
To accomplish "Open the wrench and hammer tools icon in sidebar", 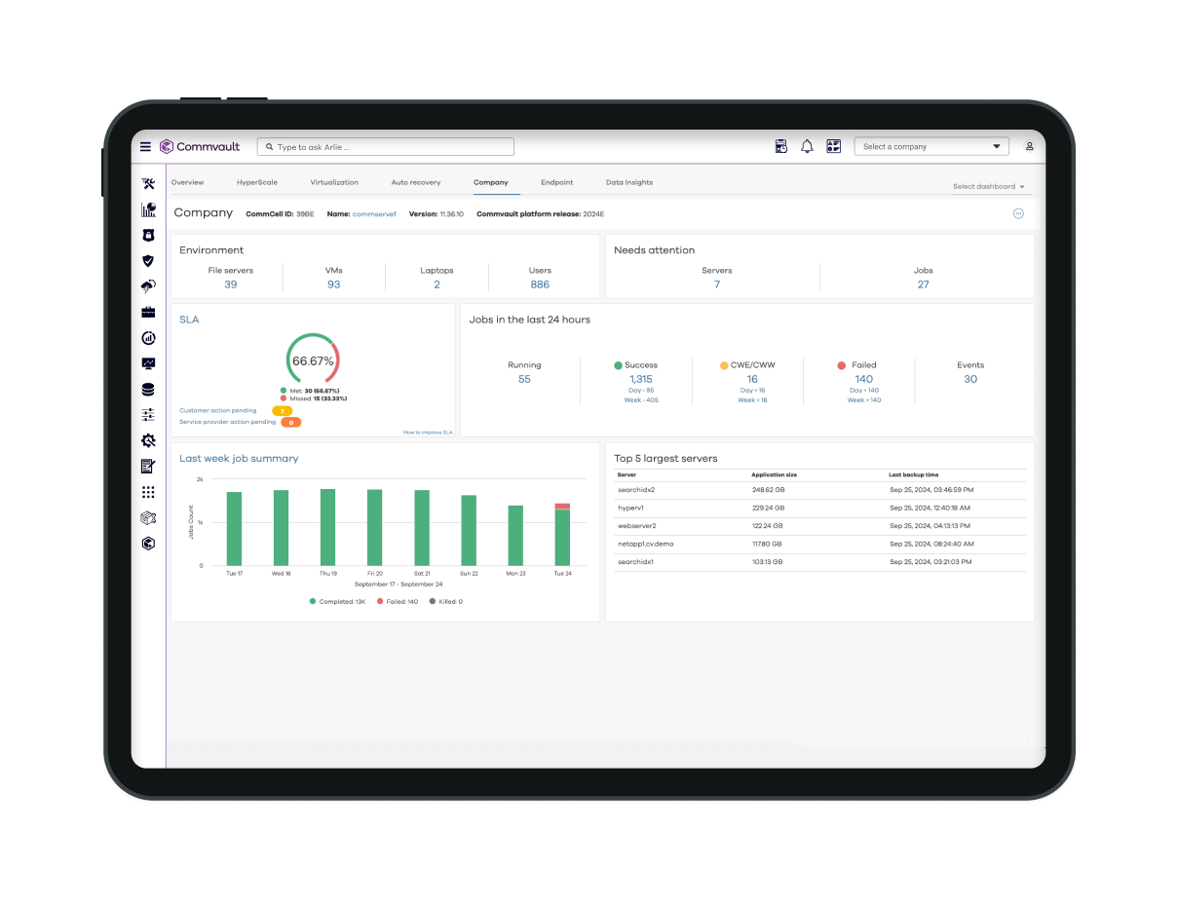I will pyautogui.click(x=148, y=184).
